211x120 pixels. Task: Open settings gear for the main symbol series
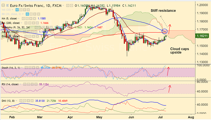tap(71, 5)
